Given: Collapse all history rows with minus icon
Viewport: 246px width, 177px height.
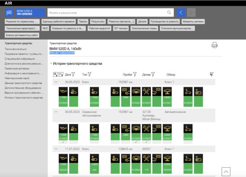Looking at the screenshot, I should [61, 75].
